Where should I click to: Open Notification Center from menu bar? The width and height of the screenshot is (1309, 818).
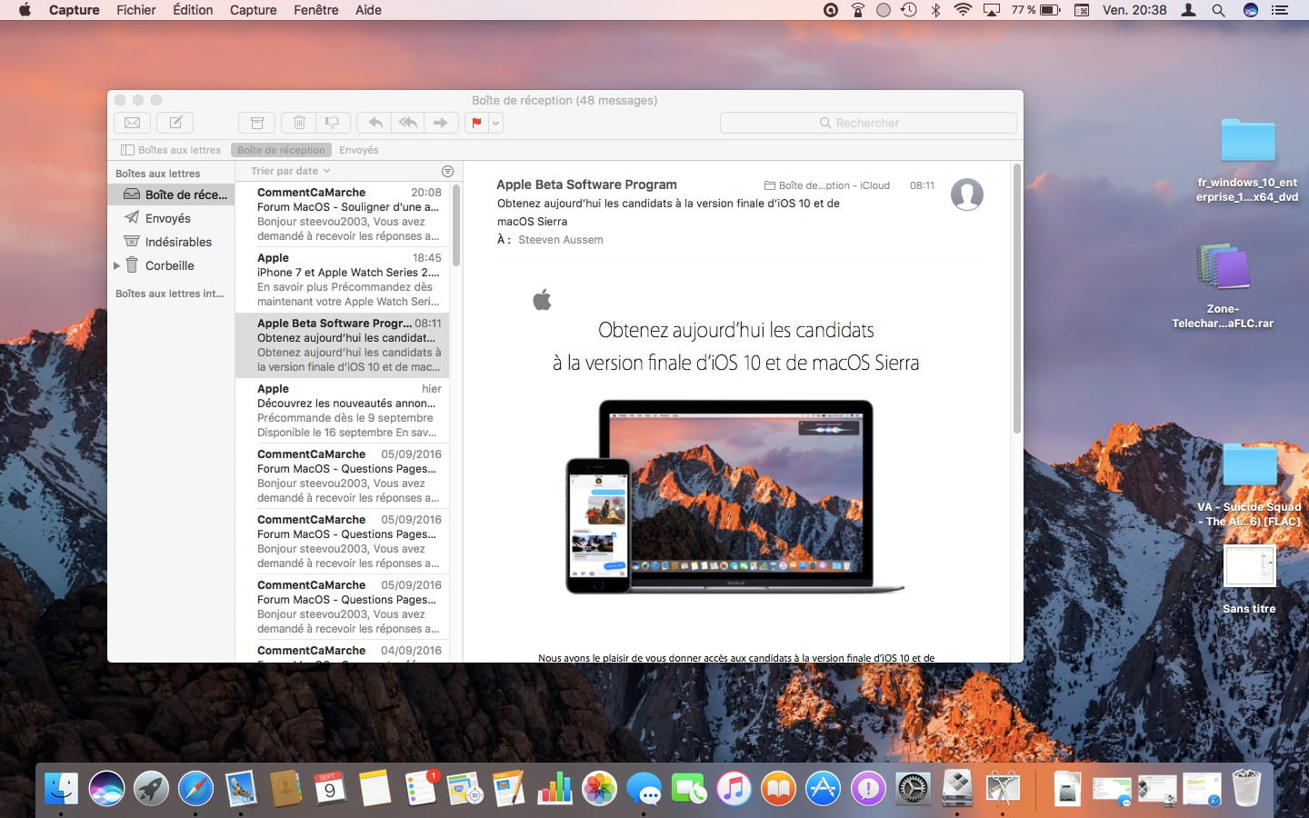click(x=1280, y=10)
